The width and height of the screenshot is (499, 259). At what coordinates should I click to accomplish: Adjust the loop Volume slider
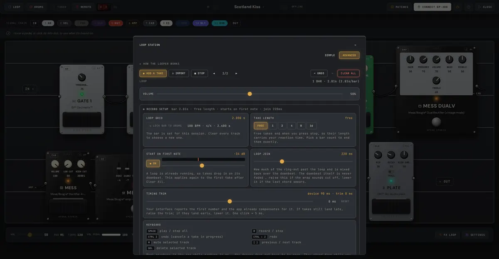click(249, 94)
